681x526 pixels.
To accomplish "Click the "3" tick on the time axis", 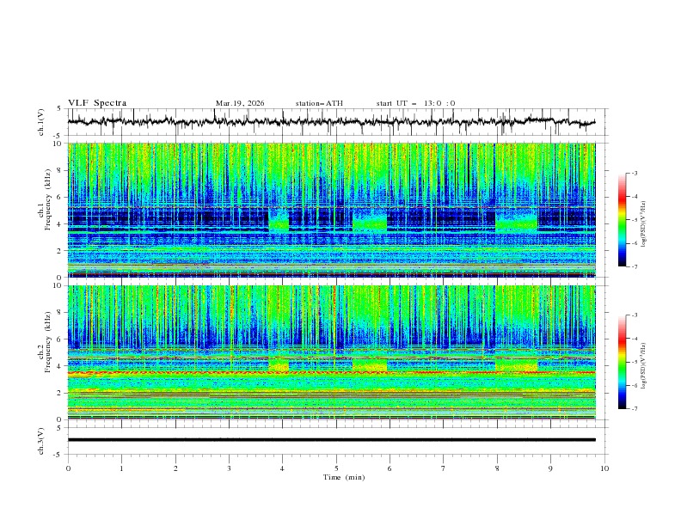I will [229, 468].
